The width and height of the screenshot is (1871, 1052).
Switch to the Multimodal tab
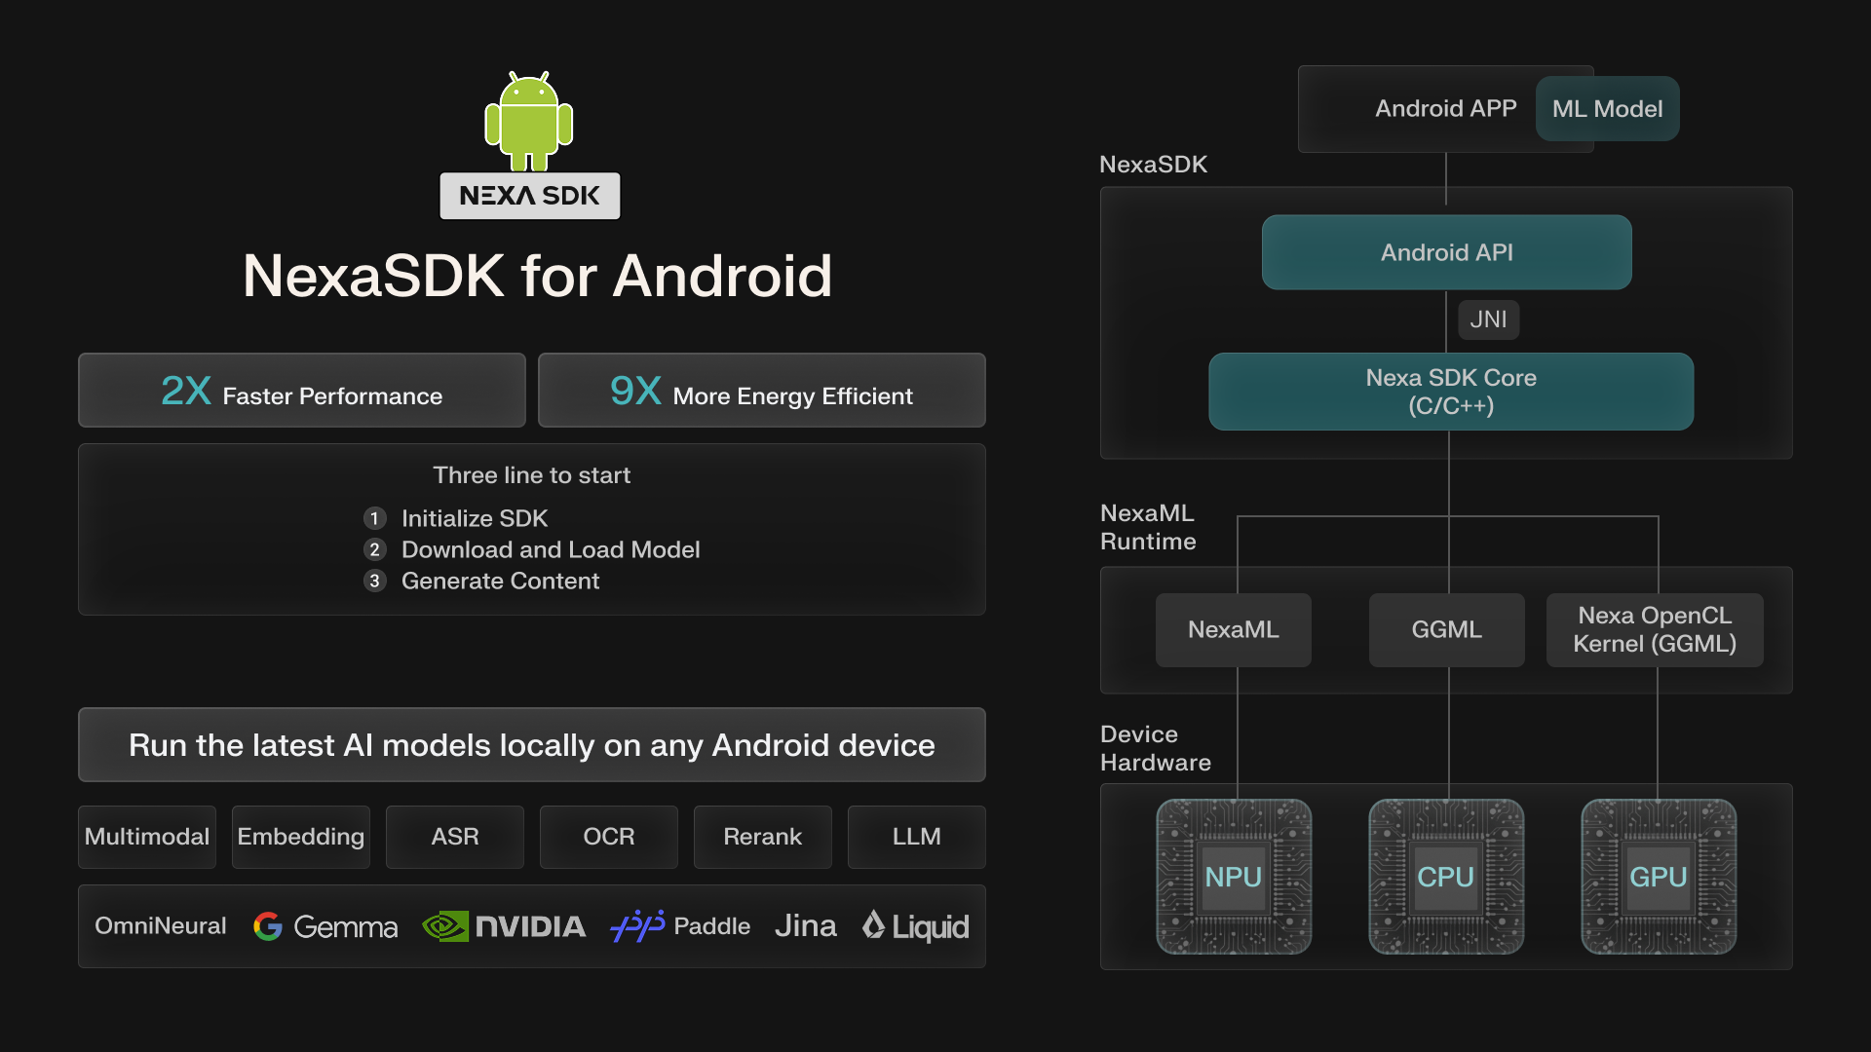tap(146, 836)
